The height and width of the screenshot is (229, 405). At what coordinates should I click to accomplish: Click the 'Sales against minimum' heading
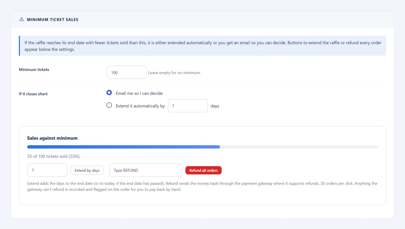(x=52, y=138)
